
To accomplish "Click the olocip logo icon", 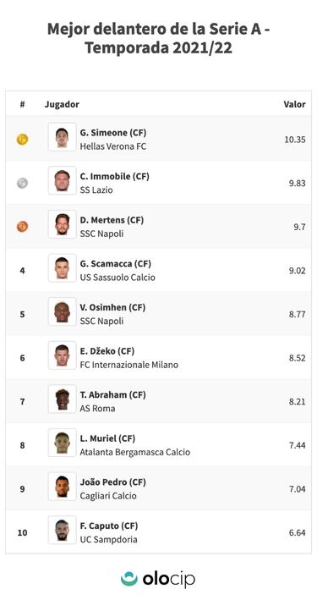I will pyautogui.click(x=129, y=579).
